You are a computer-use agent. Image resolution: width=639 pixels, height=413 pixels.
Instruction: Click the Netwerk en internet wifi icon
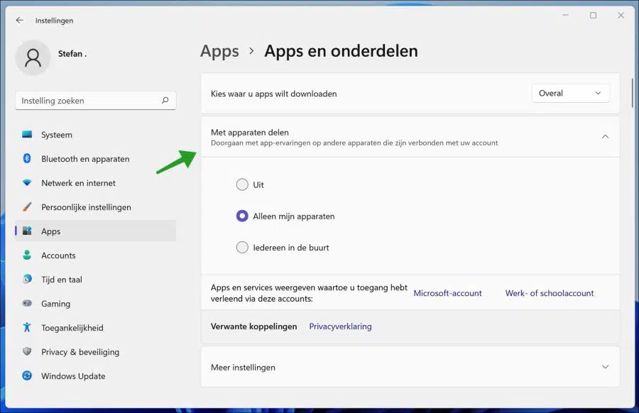27,182
